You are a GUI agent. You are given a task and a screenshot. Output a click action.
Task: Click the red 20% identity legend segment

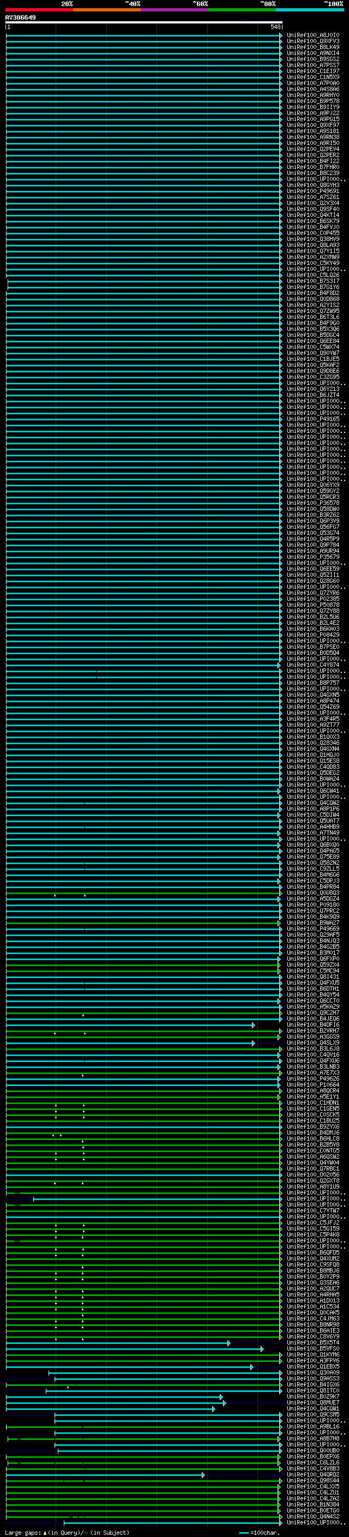[39, 10]
